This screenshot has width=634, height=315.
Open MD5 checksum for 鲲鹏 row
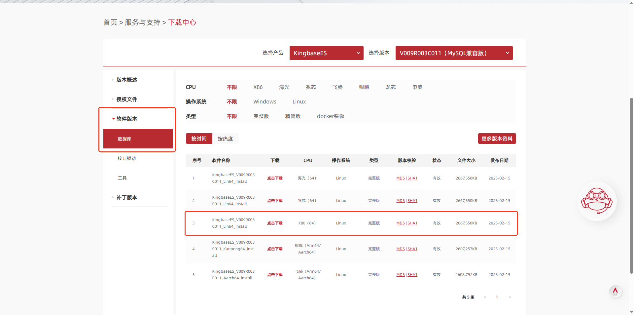tap(401, 249)
